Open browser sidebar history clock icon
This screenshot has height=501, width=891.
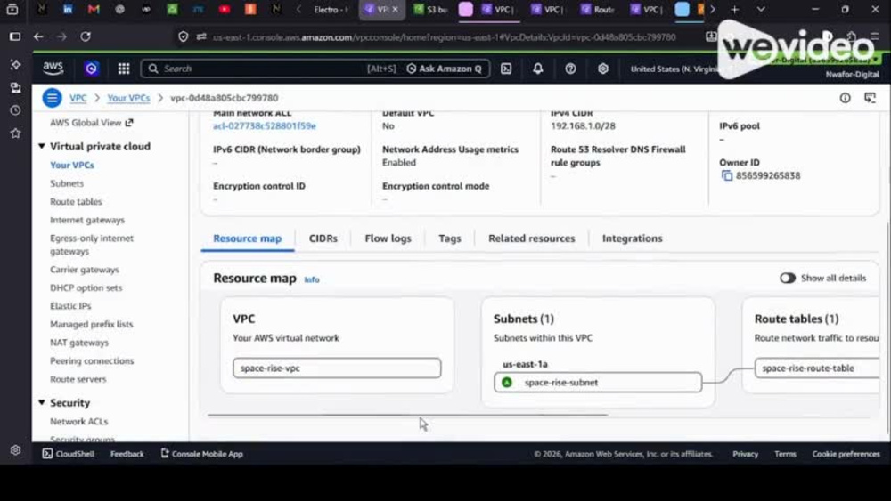click(x=15, y=110)
